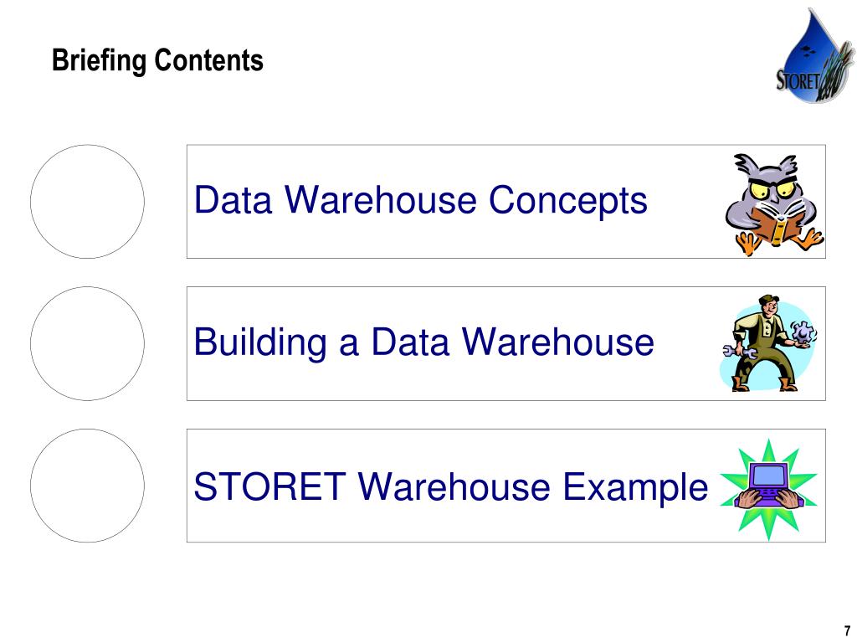Click the green starburst behind the laptop

769,489
